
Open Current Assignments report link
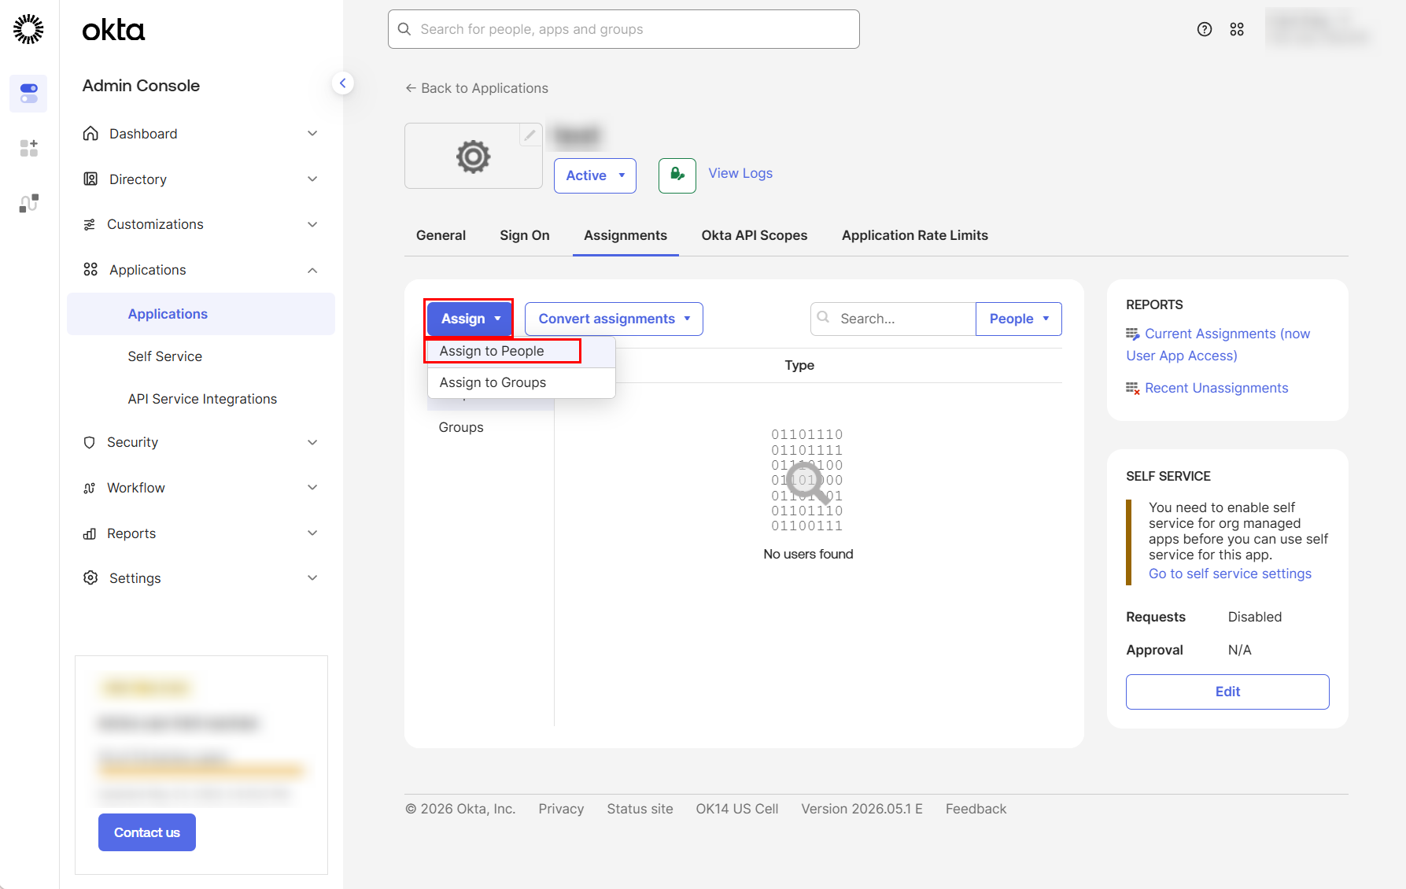coord(1218,345)
